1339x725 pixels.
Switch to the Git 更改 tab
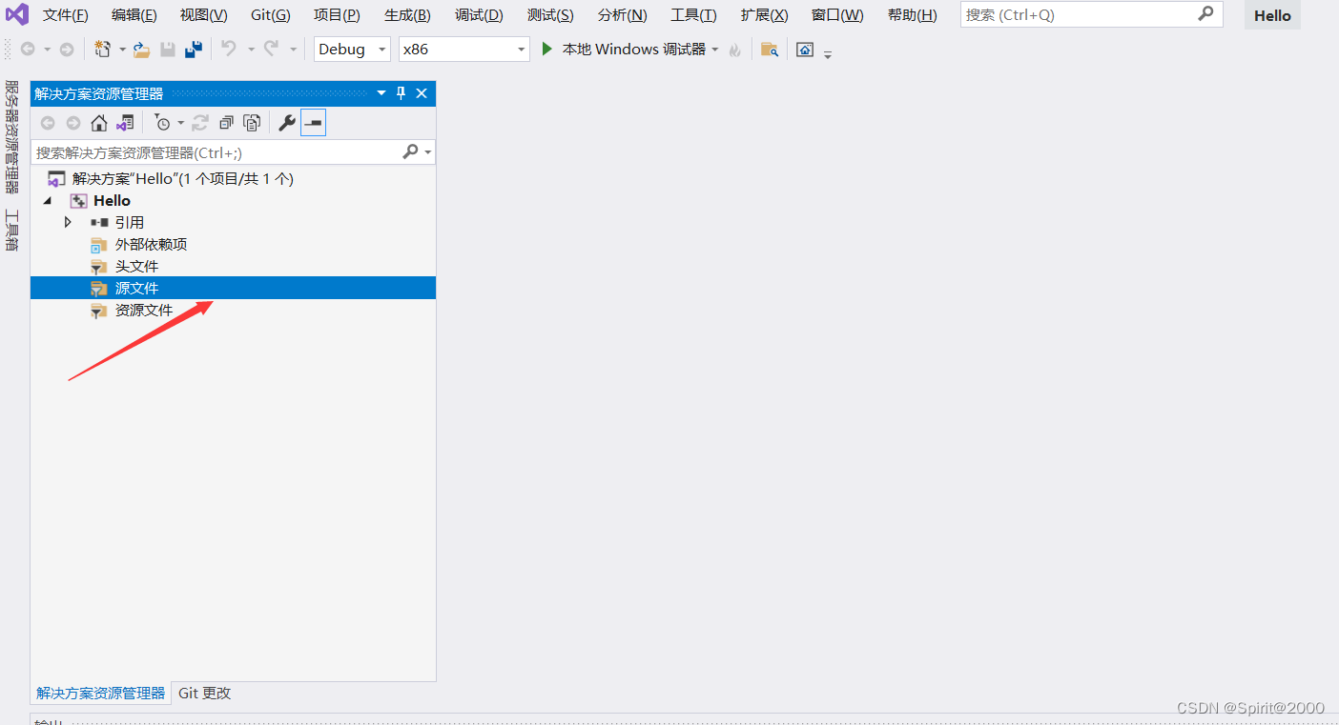point(205,694)
